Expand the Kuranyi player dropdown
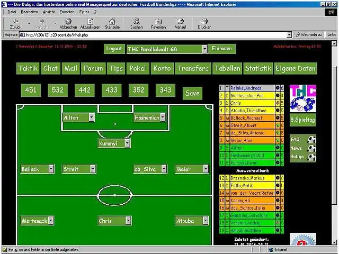Image resolution: width=339 pixels, height=254 pixels. click(127, 143)
